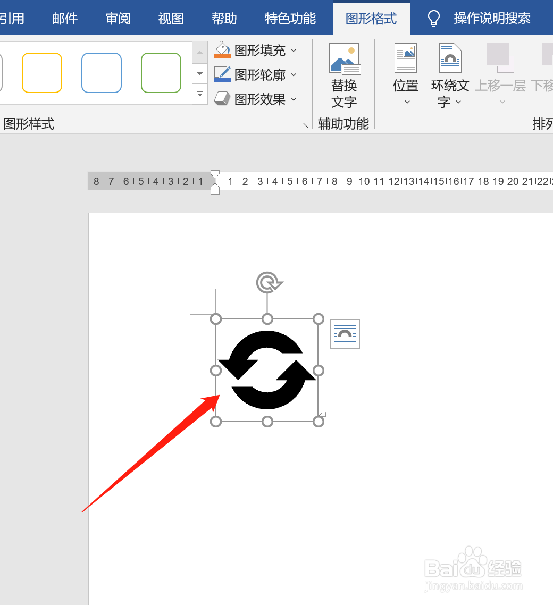Viewport: 553px width, 605px height.
Task: Apply the green outline shape style
Action: point(161,73)
